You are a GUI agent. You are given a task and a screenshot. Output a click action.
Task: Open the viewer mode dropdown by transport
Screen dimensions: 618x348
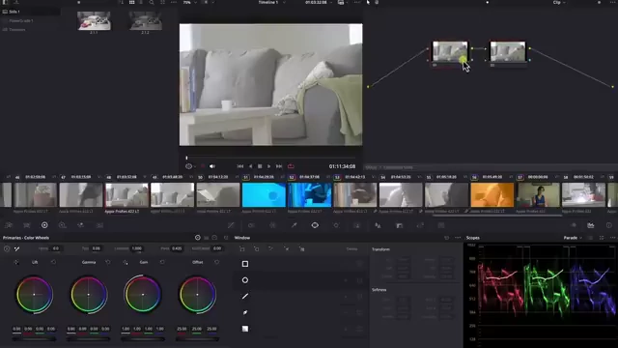coord(190,166)
